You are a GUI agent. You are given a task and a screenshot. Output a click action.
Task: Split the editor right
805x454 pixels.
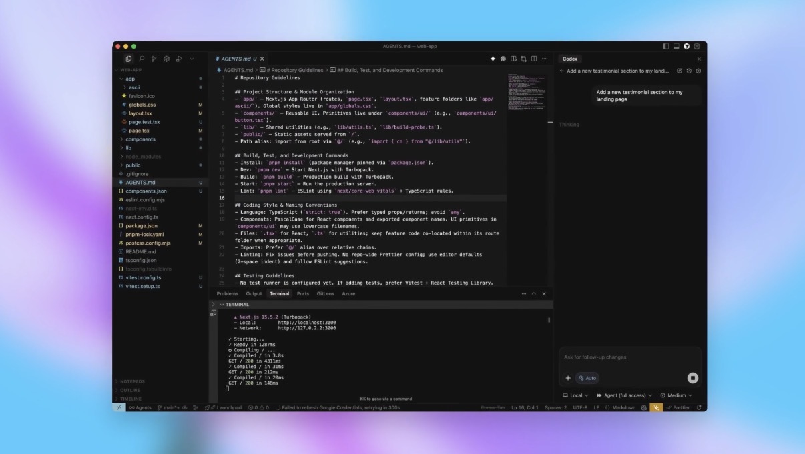pyautogui.click(x=534, y=59)
